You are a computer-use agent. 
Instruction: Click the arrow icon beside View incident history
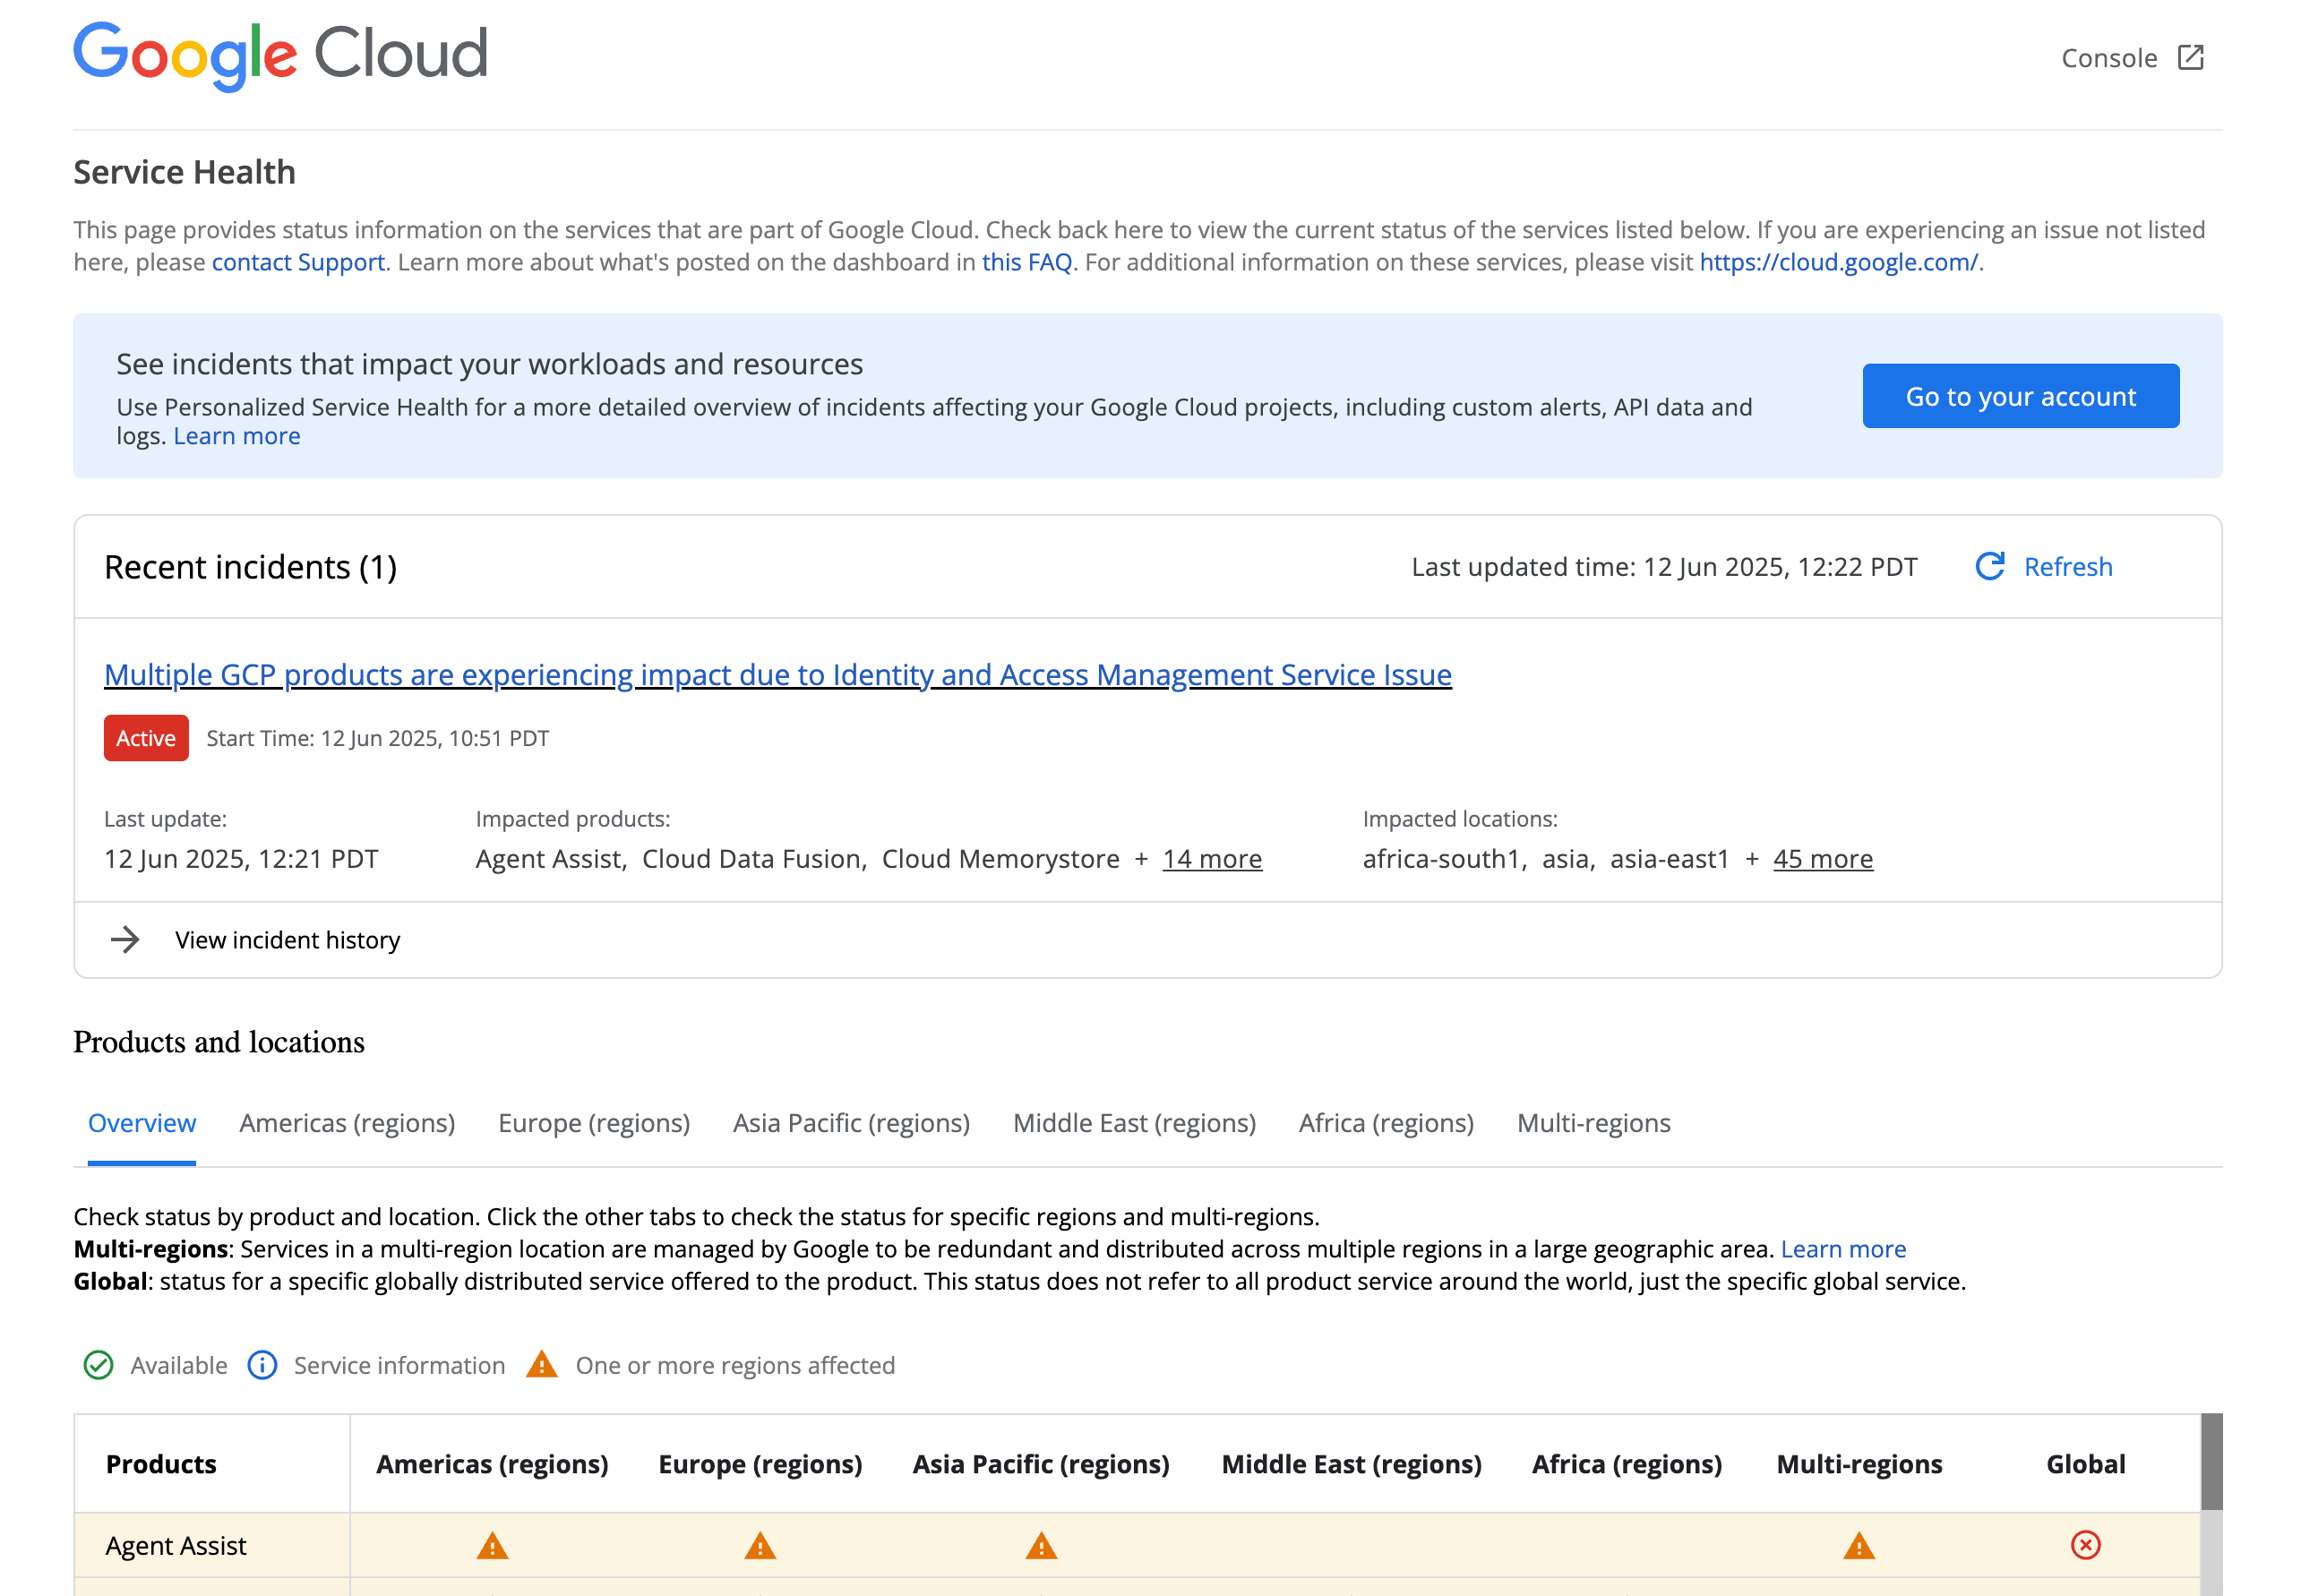click(x=125, y=940)
